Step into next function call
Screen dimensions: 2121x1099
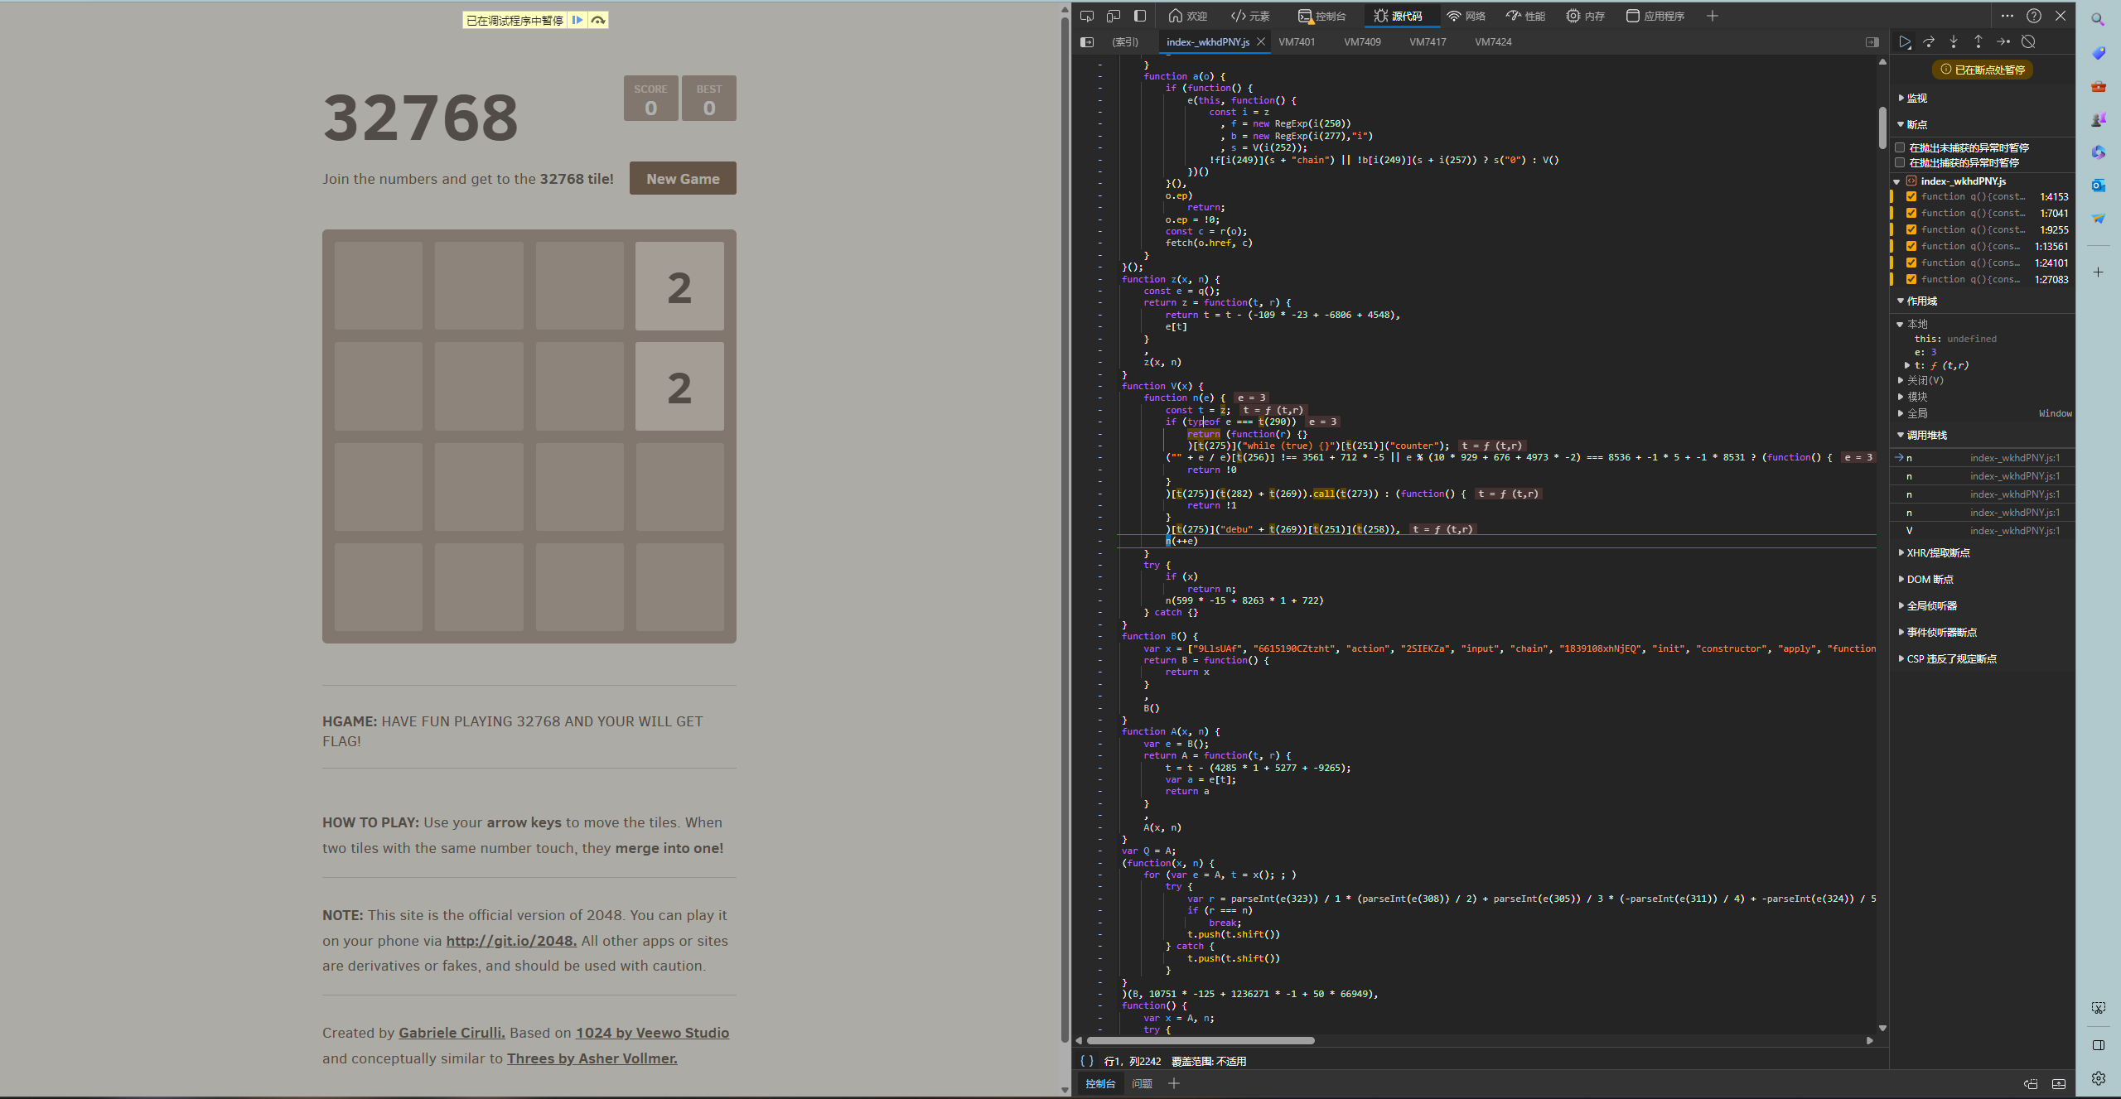pyautogui.click(x=1954, y=41)
